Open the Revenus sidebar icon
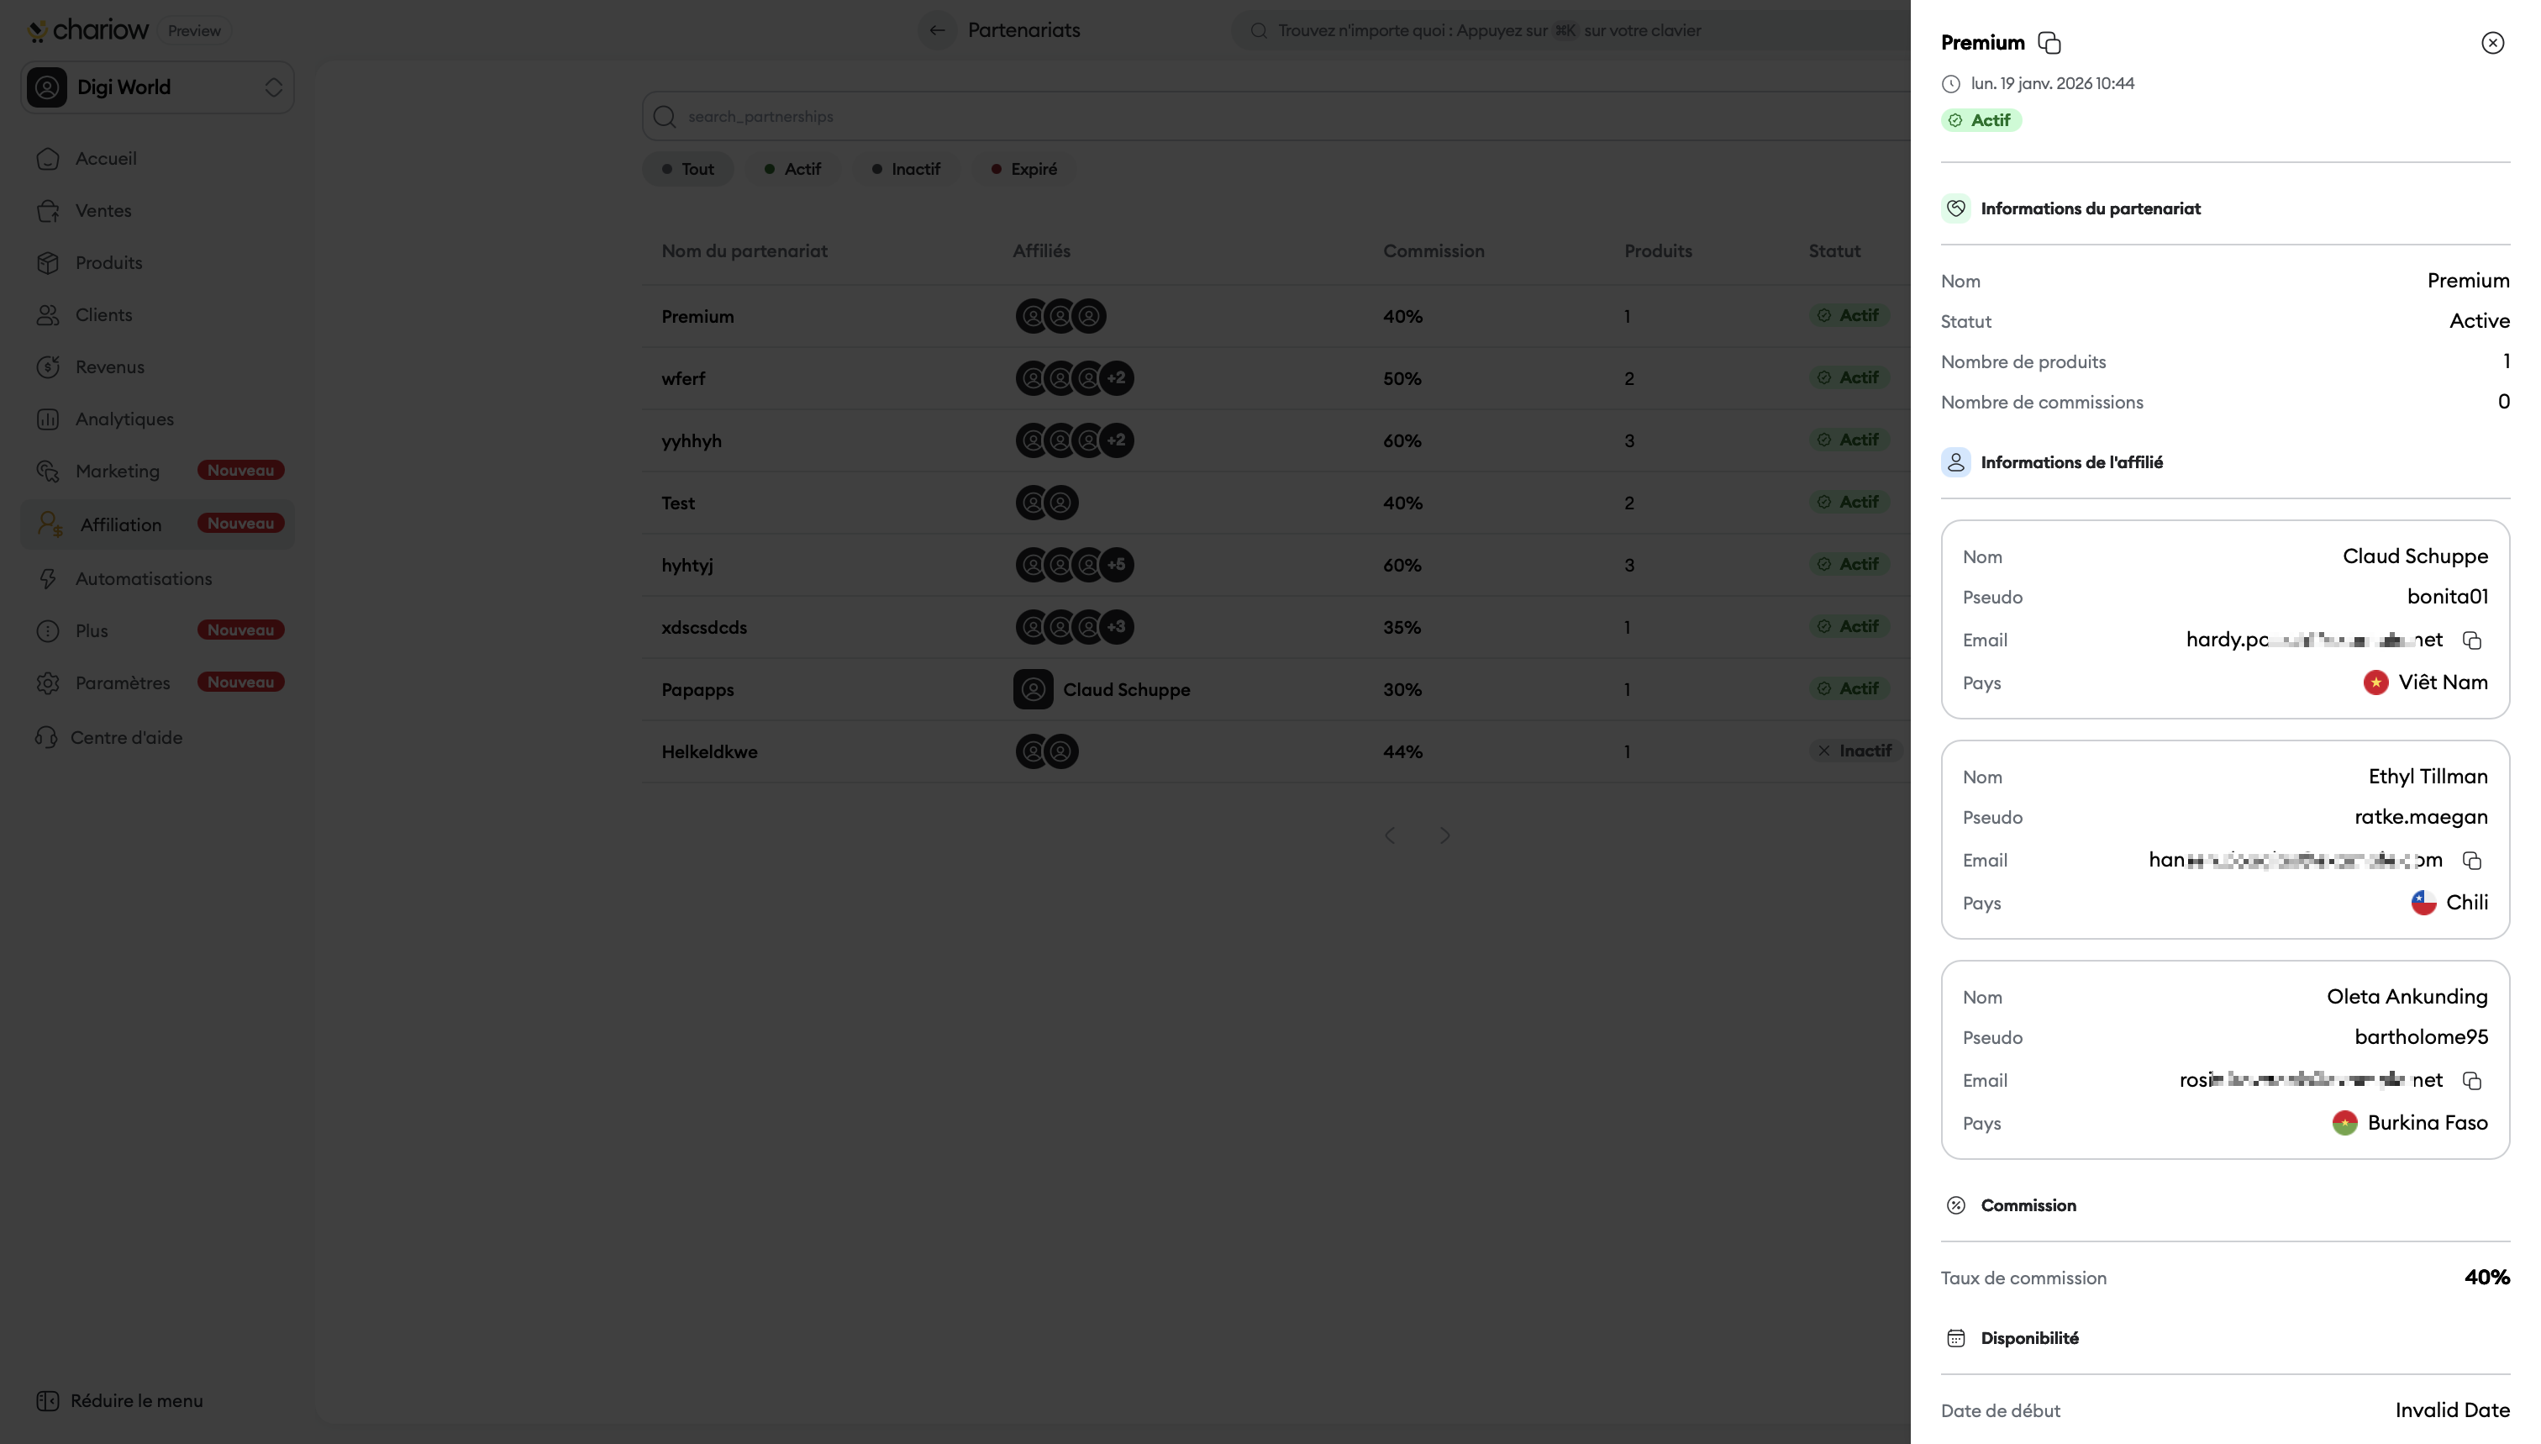 (48, 367)
